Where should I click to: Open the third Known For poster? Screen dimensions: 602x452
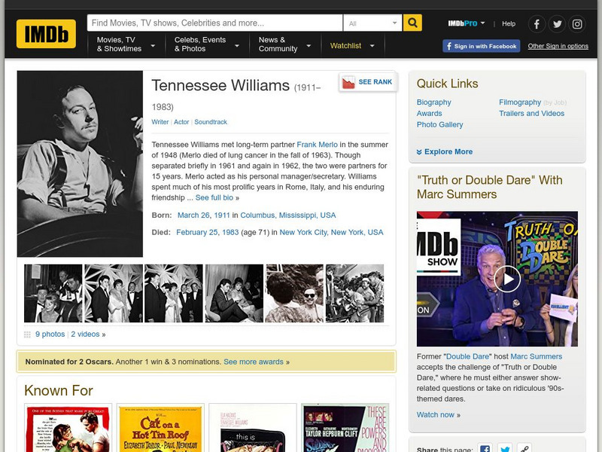pyautogui.click(x=253, y=429)
